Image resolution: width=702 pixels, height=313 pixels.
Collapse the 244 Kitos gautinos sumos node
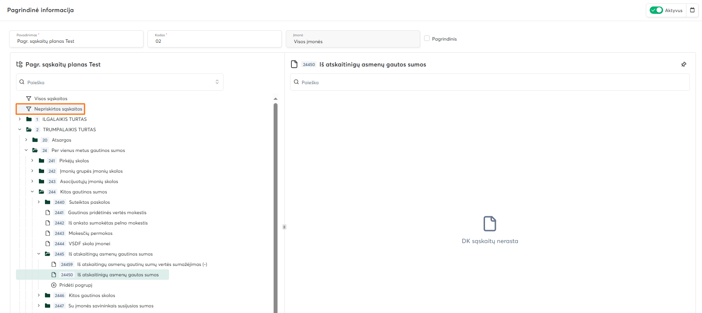click(x=32, y=192)
